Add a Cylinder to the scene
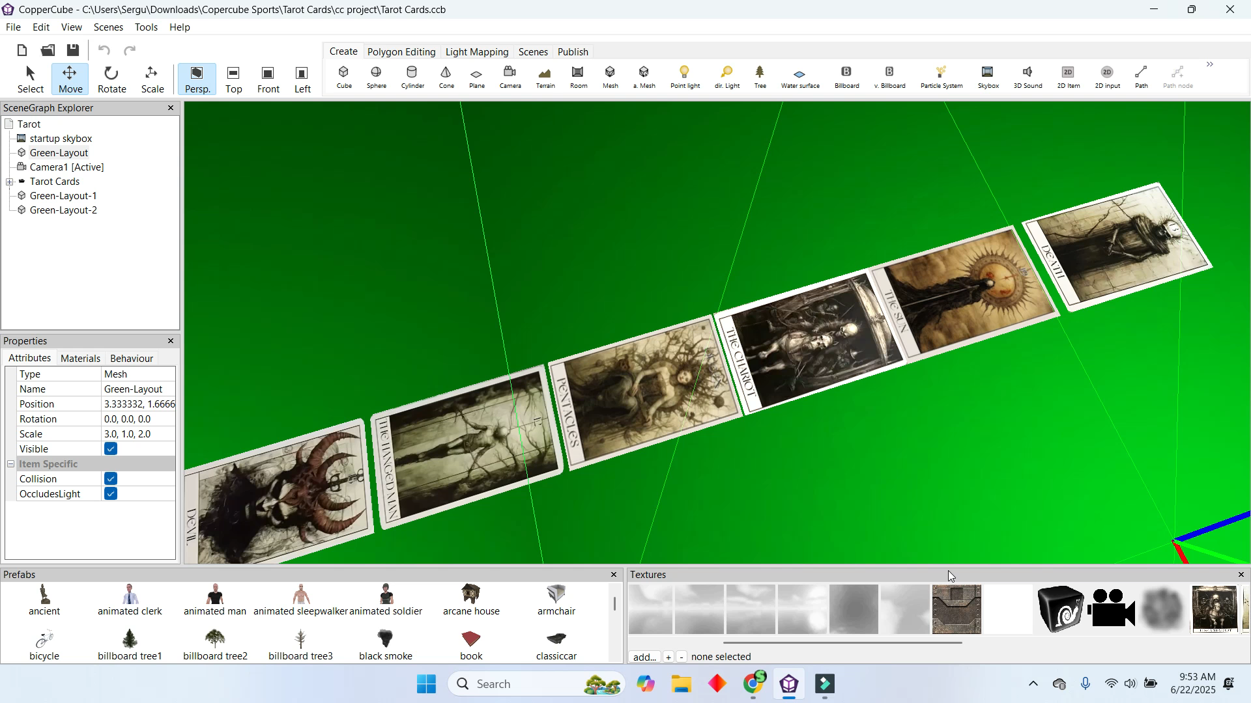Viewport: 1251px width, 703px height. point(412,77)
